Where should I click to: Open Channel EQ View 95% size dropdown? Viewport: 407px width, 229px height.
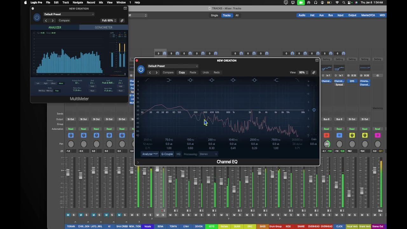[303, 73]
